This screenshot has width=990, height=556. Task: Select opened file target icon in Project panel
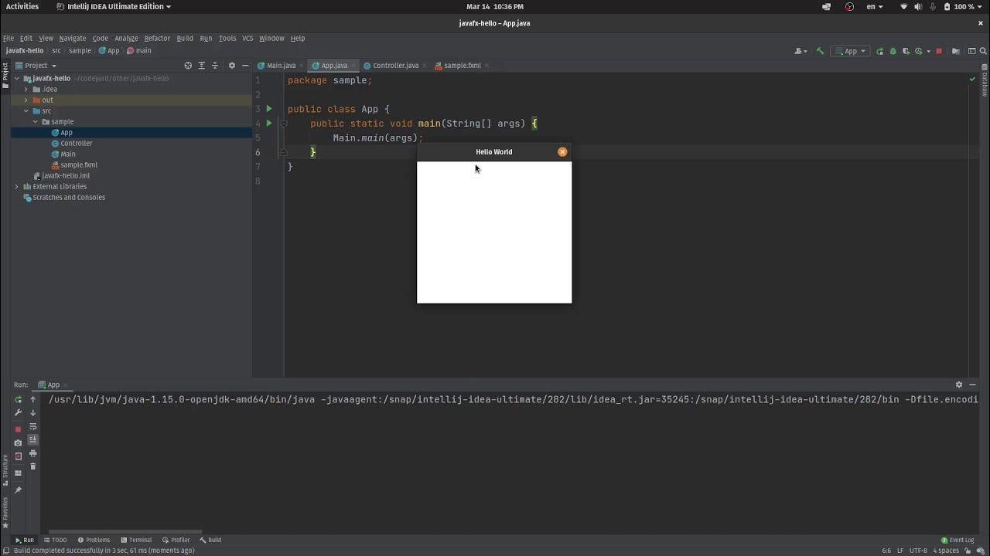click(x=188, y=66)
